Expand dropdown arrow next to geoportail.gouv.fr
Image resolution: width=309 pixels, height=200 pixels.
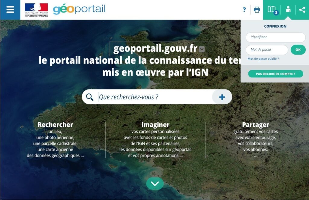pos(202,49)
